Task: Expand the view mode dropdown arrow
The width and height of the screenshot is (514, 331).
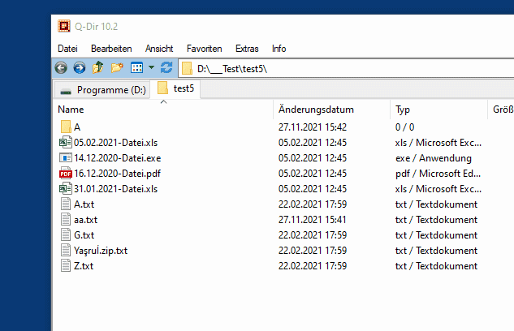Action: point(151,67)
